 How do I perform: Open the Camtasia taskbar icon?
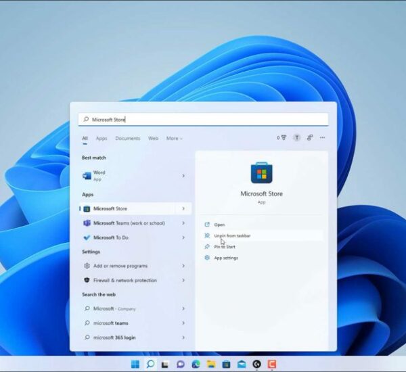pyautogui.click(x=272, y=365)
